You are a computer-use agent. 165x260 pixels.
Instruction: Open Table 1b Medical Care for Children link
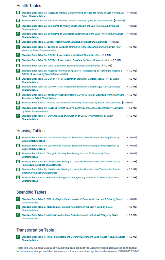click(x=67, y=21)
